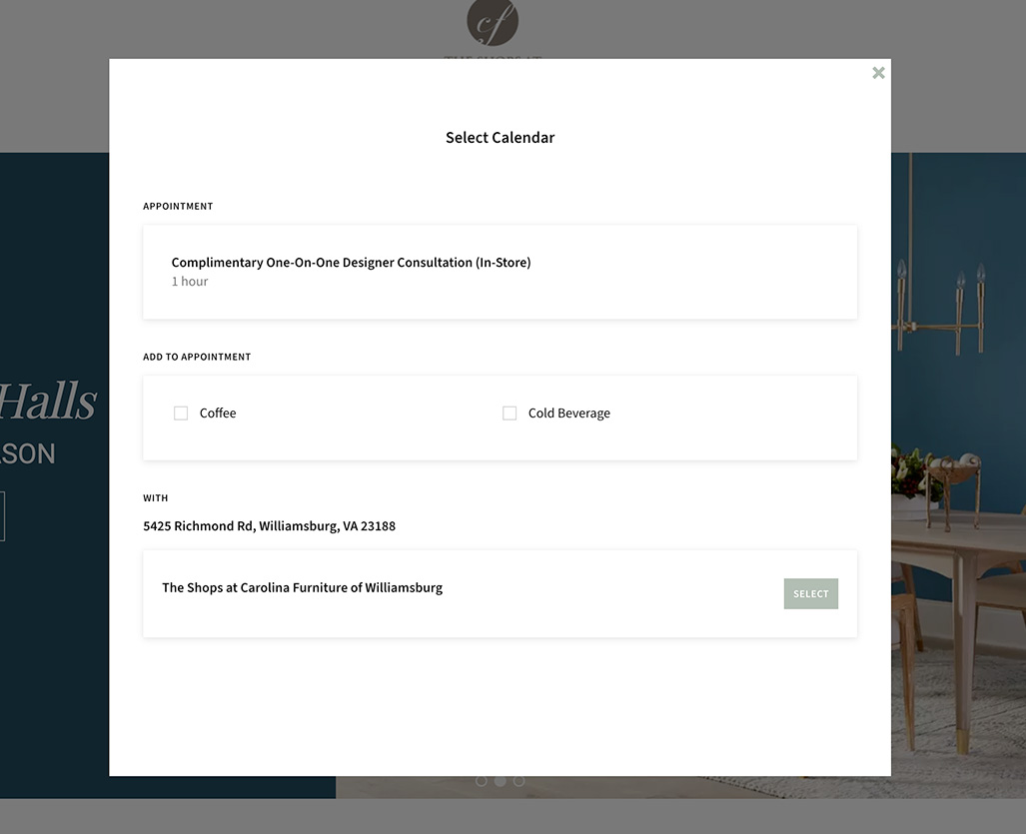Check the Coffee checkbox
The image size is (1026, 834).
click(181, 414)
